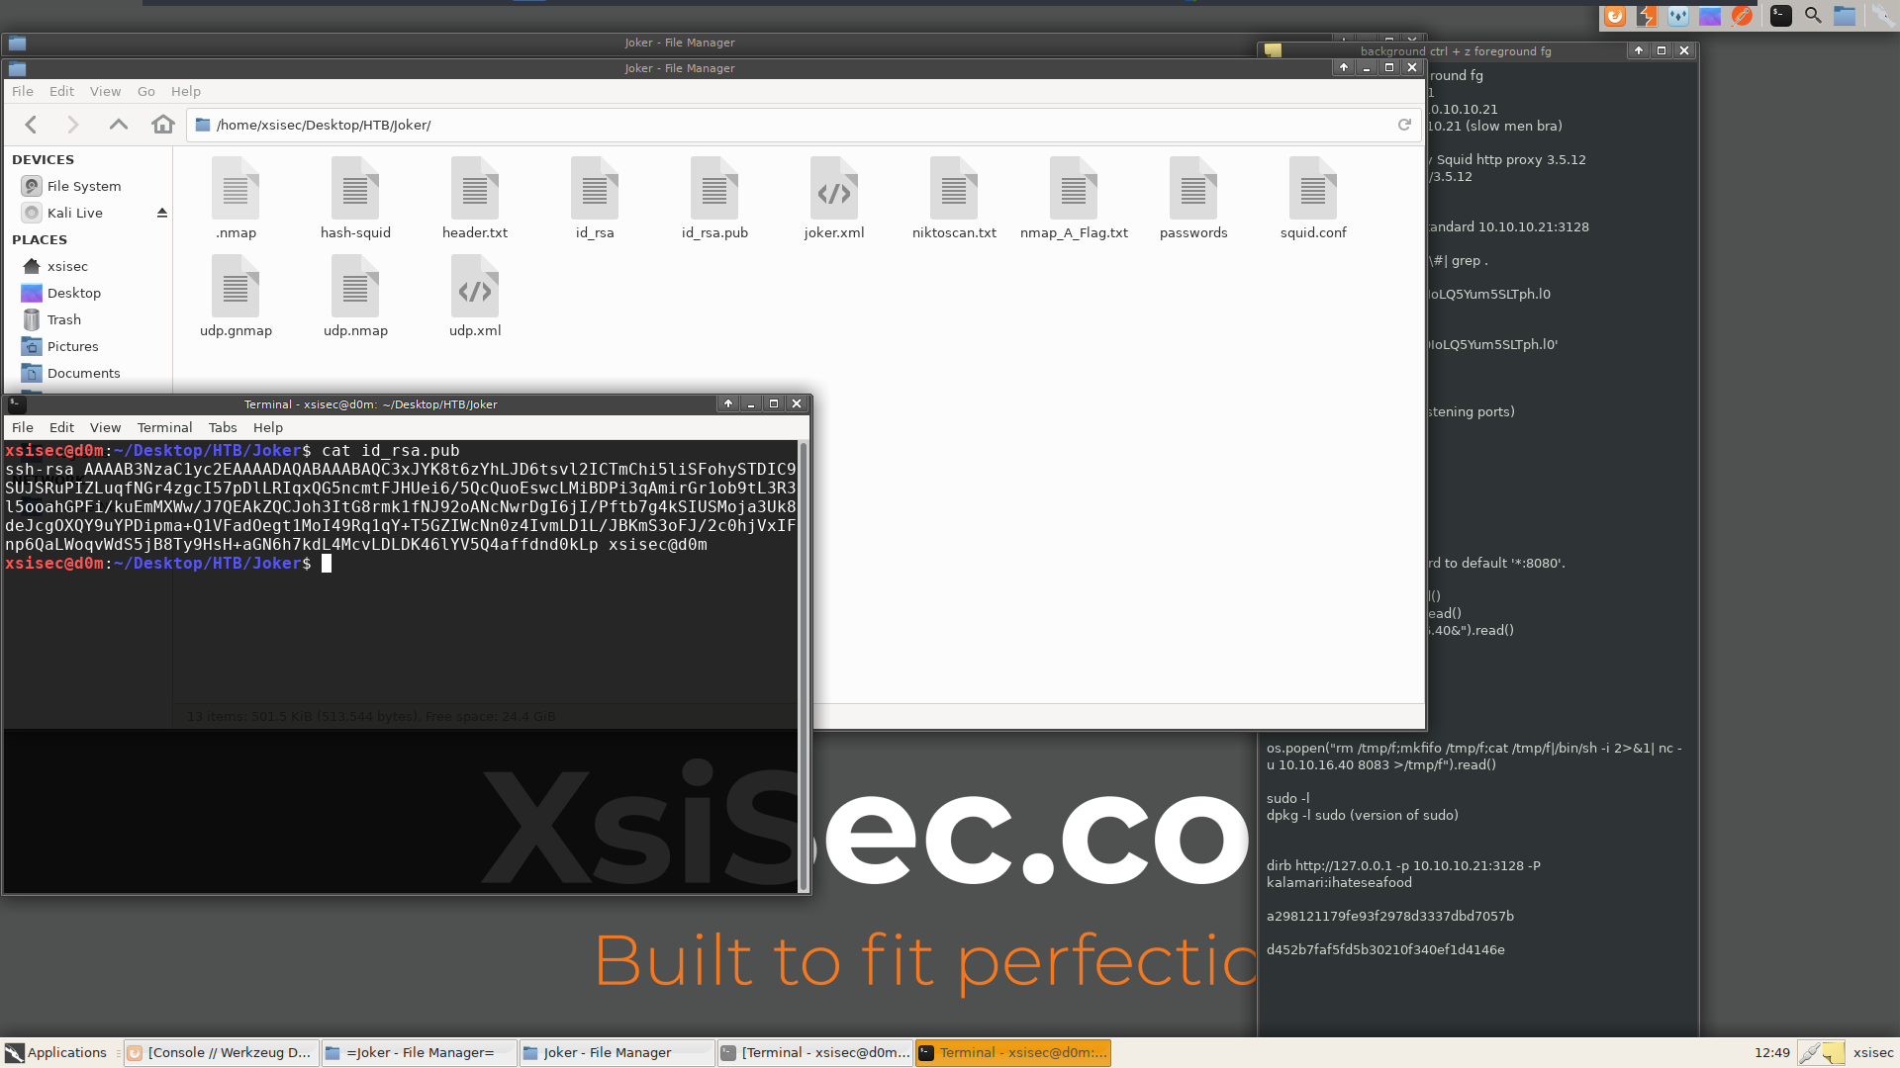Viewport: 1900px width, 1068px height.
Task: Click the clock showing 12:49
Action: [x=1771, y=1052]
